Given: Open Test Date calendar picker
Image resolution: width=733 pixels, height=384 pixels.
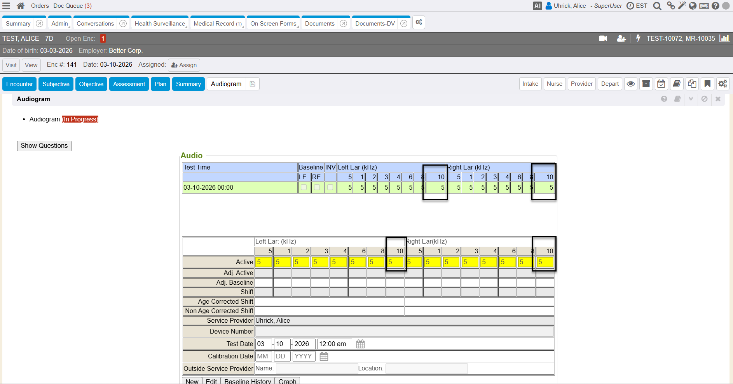Looking at the screenshot, I should pyautogui.click(x=360, y=344).
